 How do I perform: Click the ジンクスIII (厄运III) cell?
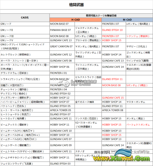point(88,119)
